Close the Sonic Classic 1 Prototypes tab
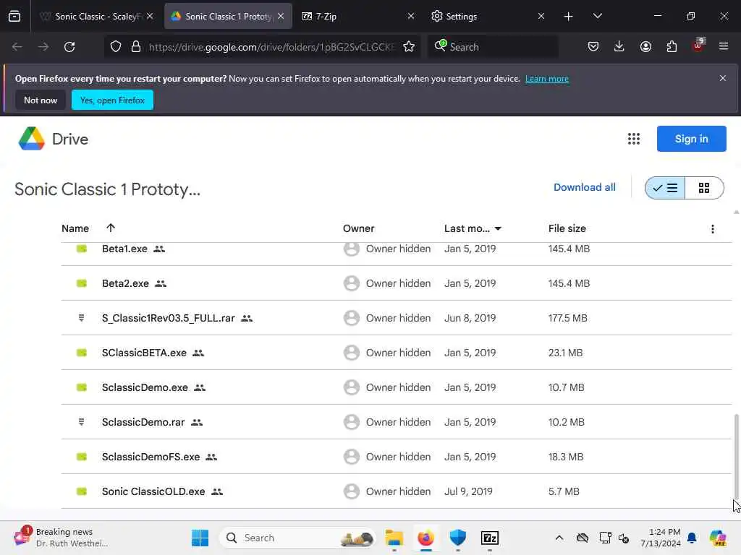 [x=281, y=16]
